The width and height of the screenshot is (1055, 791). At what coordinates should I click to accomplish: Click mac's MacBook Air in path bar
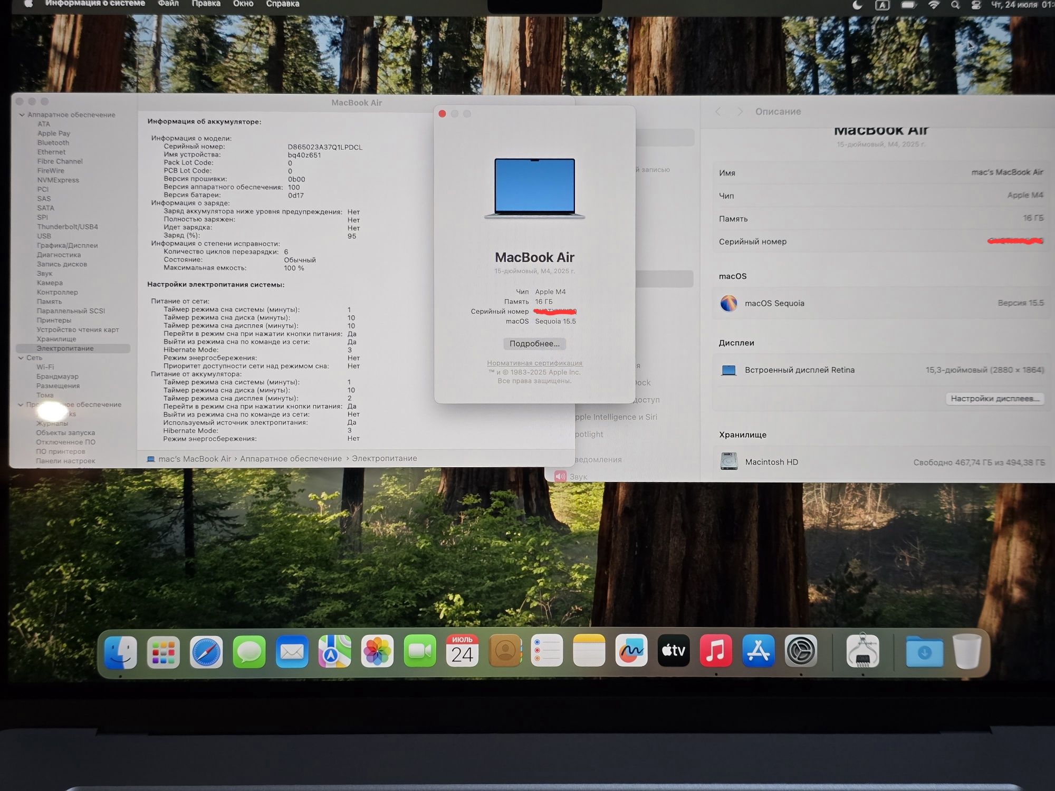(195, 459)
